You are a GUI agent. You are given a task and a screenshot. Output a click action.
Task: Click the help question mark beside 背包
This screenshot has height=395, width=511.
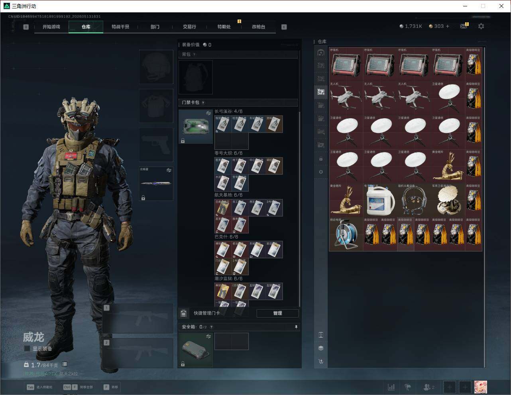click(x=194, y=55)
